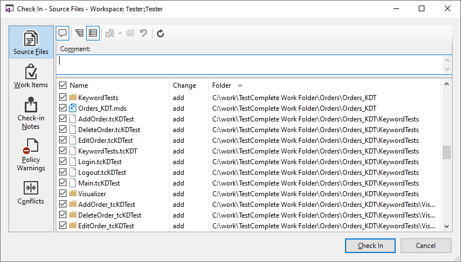Switch to tree view layout
Image resolution: width=461 pixels, height=262 pixels.
(x=80, y=33)
